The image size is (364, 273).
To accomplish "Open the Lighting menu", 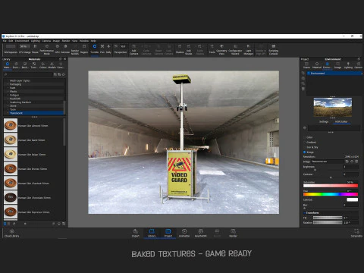I will pos(36,41).
